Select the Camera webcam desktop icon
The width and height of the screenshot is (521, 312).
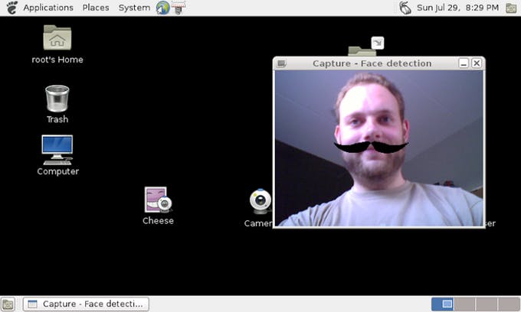coord(260,201)
